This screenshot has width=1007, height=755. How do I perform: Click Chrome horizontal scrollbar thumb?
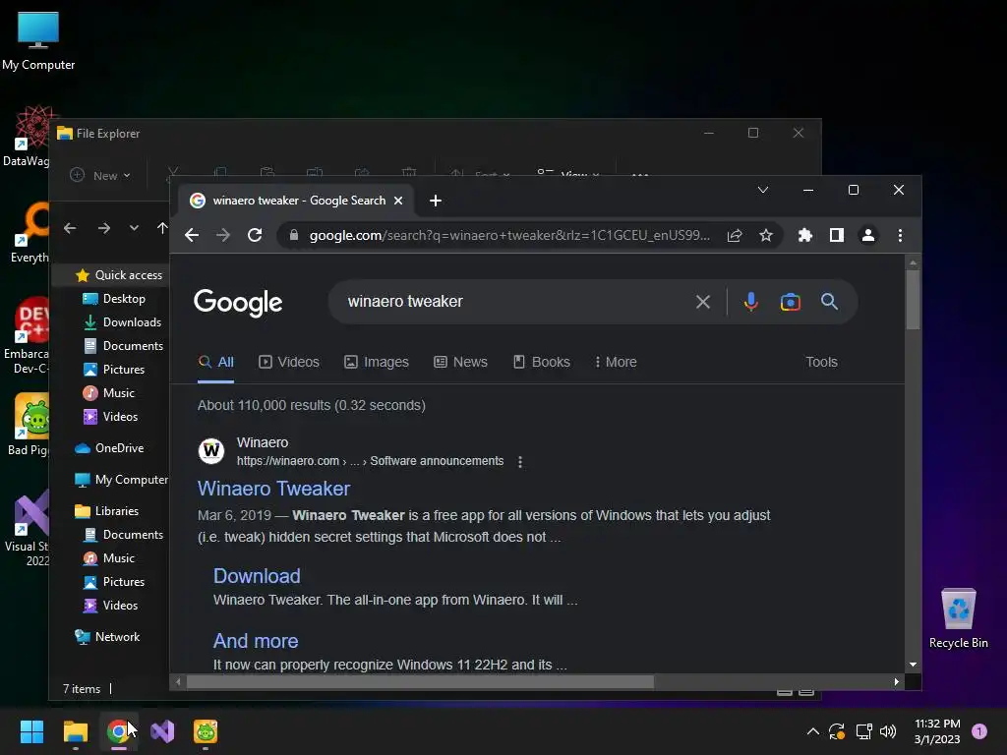[420, 682]
